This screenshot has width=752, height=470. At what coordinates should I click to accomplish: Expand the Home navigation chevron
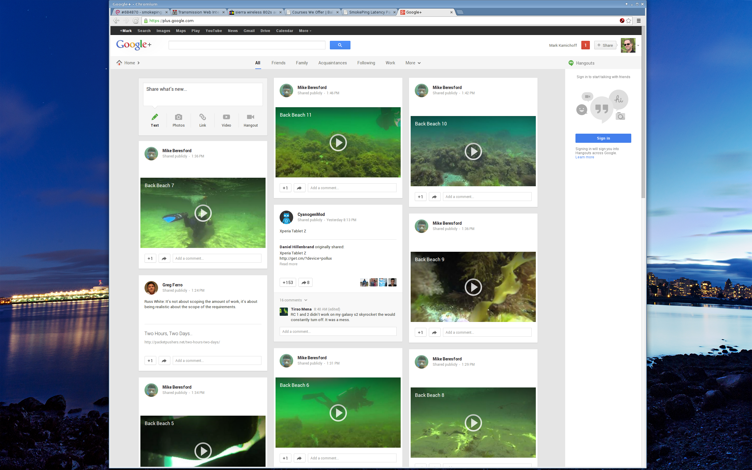coord(139,63)
